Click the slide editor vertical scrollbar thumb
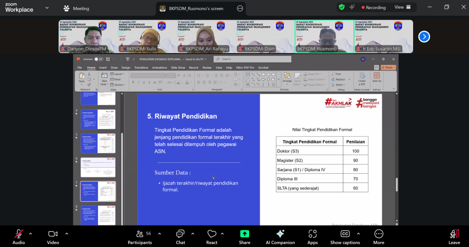The width and height of the screenshot is (469, 247). [397, 185]
